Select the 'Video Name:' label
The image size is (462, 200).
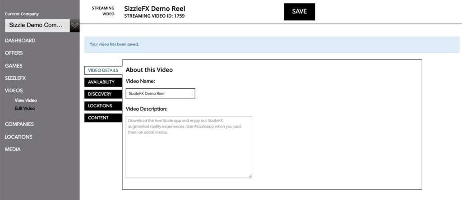coord(140,81)
